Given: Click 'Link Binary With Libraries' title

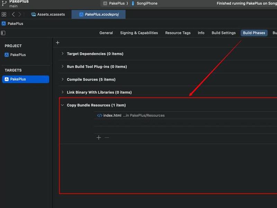Looking at the screenshot, I should (x=99, y=92).
